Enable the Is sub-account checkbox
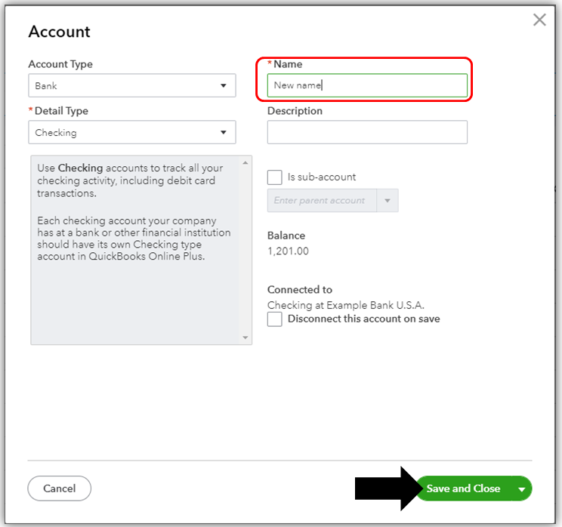This screenshot has width=562, height=527. 275,177
